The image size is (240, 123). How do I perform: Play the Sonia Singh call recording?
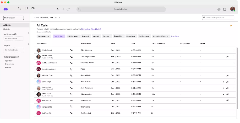pos(223,82)
